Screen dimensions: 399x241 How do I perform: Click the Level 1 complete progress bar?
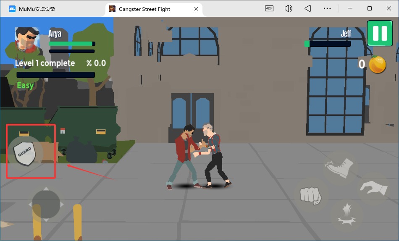click(55, 75)
